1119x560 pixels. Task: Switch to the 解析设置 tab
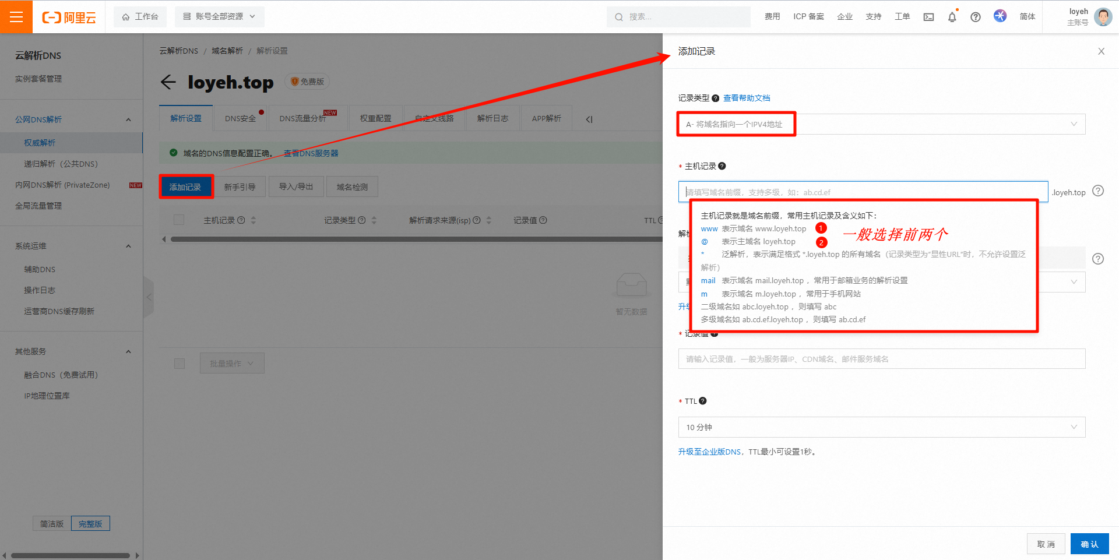pyautogui.click(x=186, y=118)
